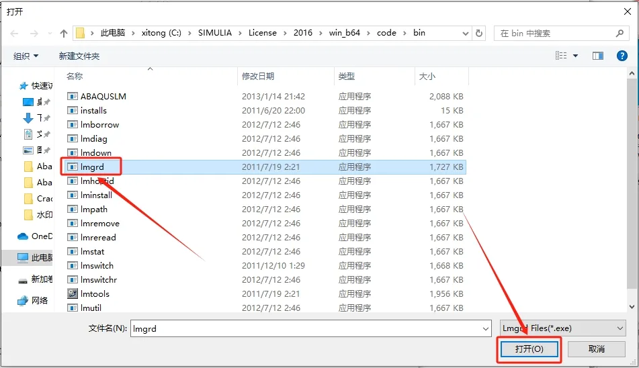
Task: Open the Pictures pinned sidebar item
Action: [x=37, y=150]
